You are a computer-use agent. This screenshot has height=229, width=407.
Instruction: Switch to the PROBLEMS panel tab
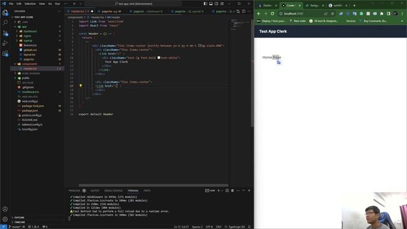point(74,191)
